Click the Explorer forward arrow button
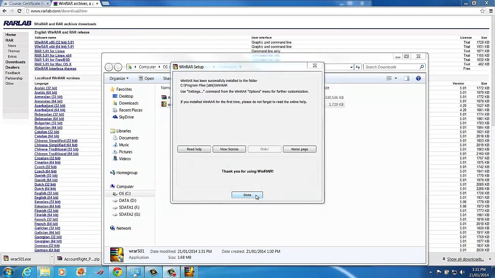The width and height of the screenshot is (495, 278). (x=118, y=67)
